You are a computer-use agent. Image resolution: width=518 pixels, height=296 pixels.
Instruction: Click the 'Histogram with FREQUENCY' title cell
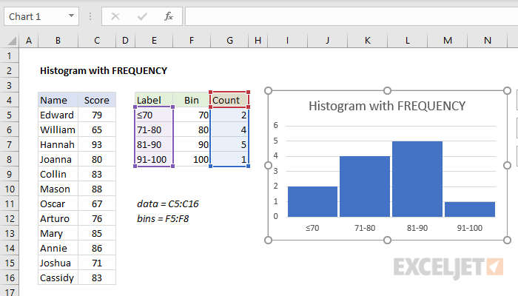pyautogui.click(x=104, y=71)
